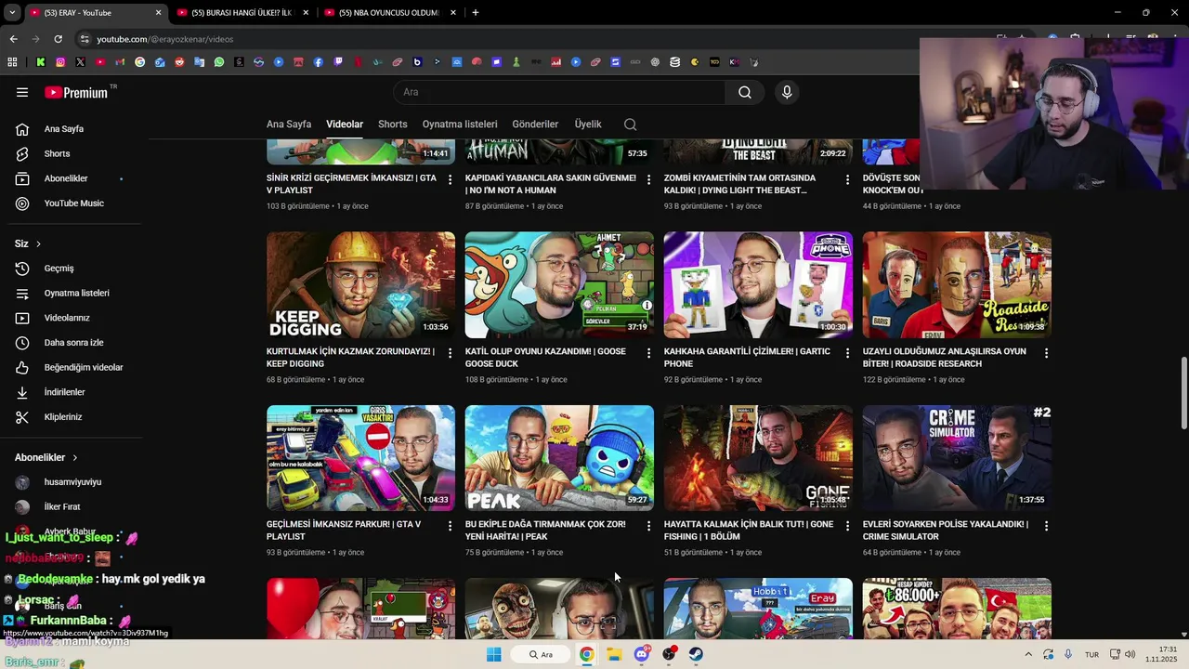Open Windows taskbar search box

tap(542, 654)
